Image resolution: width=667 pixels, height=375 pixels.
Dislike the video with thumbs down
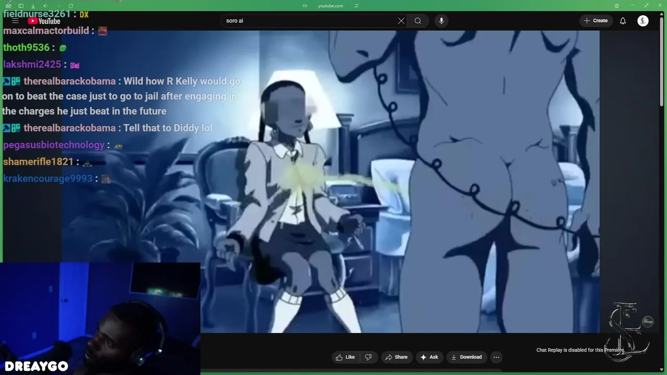(x=368, y=357)
